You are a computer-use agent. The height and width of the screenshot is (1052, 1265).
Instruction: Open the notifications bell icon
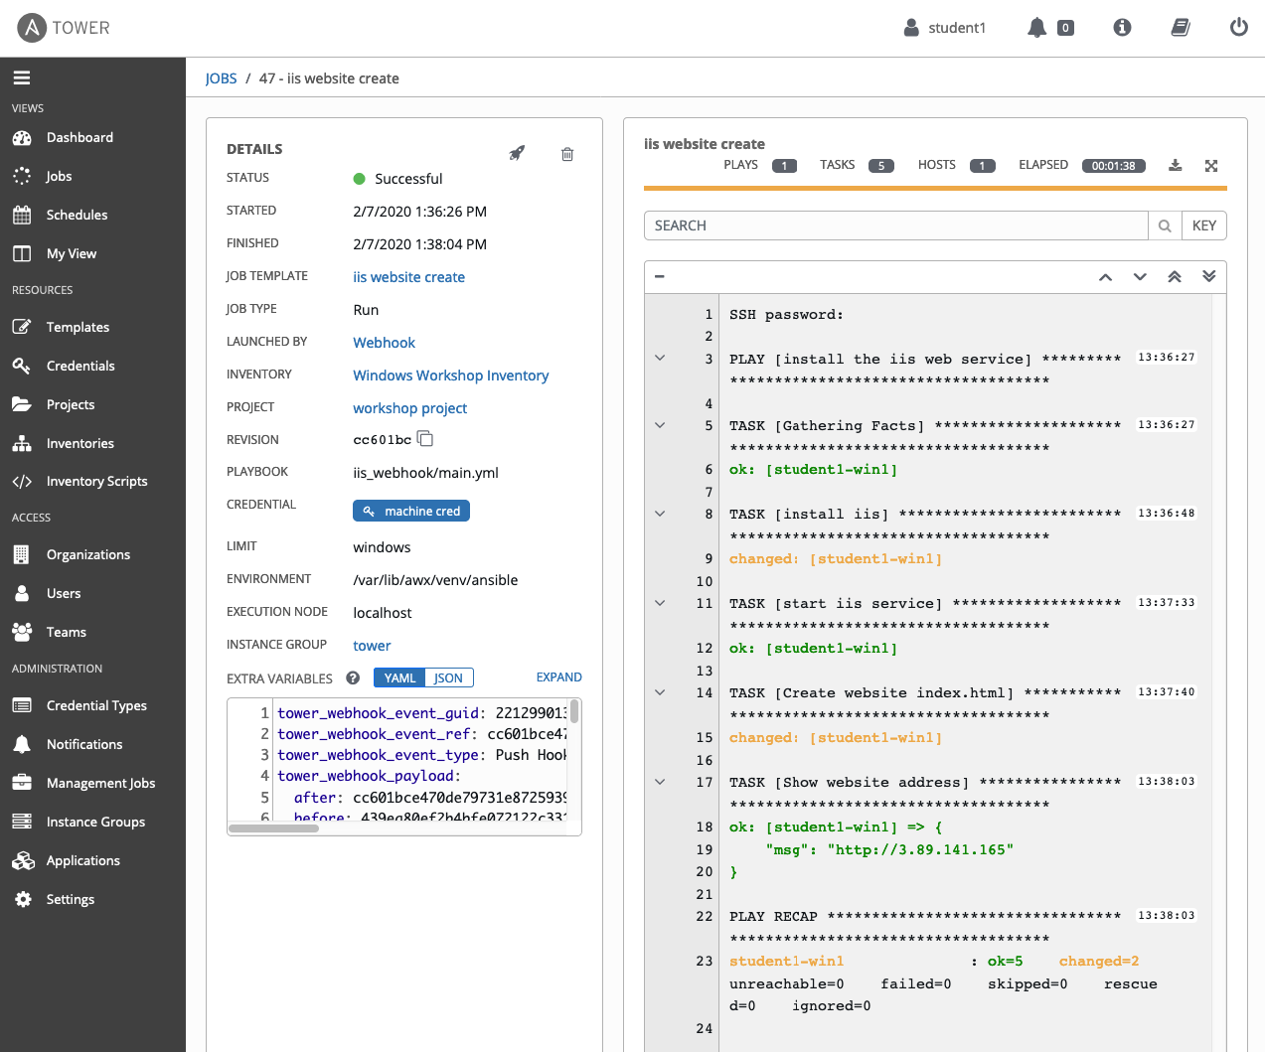1036,28
